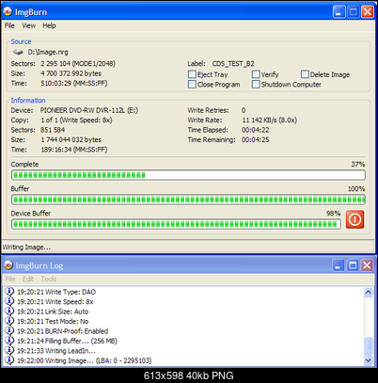Open the Tools menu in ImgBurn Log
The width and height of the screenshot is (378, 383).
pos(49,279)
